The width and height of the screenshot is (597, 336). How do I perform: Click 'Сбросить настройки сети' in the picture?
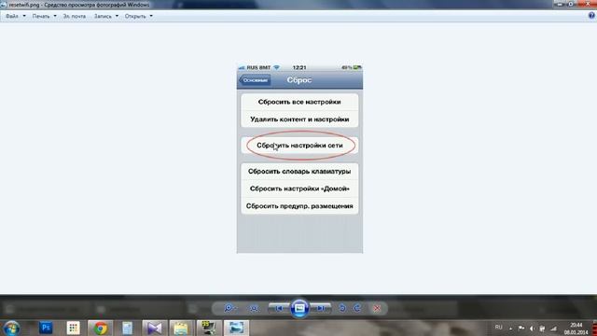(299, 146)
